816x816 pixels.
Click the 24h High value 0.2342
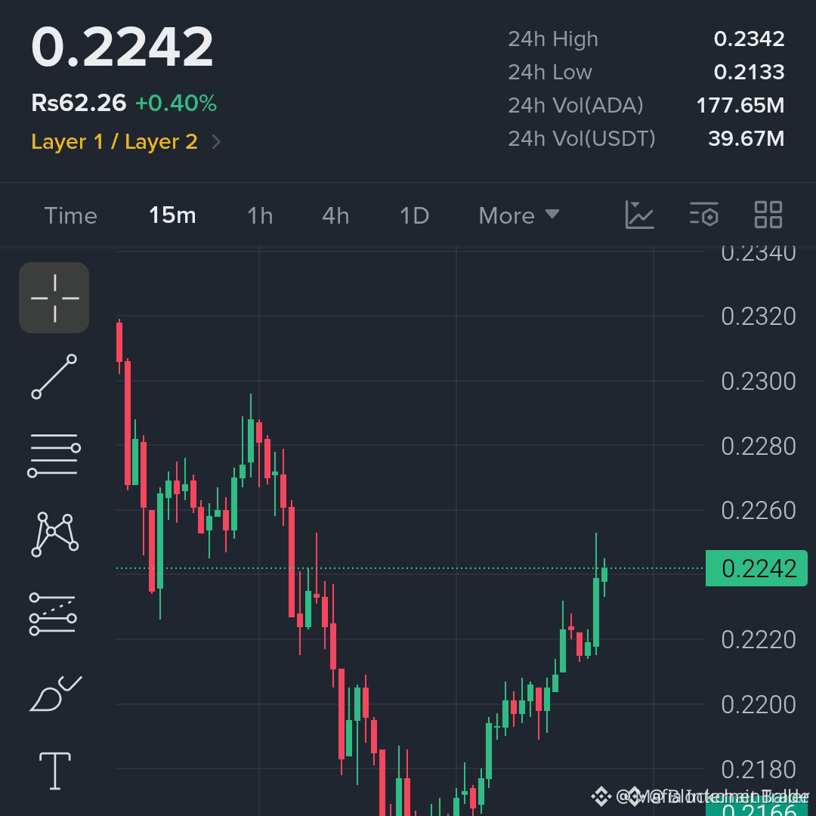pyautogui.click(x=749, y=39)
